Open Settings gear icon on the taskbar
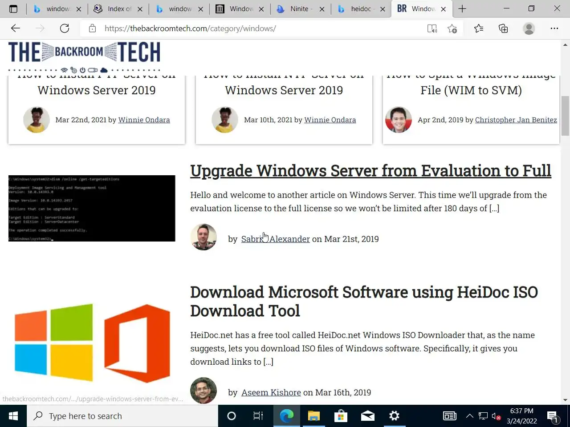570x427 pixels. tap(394, 416)
